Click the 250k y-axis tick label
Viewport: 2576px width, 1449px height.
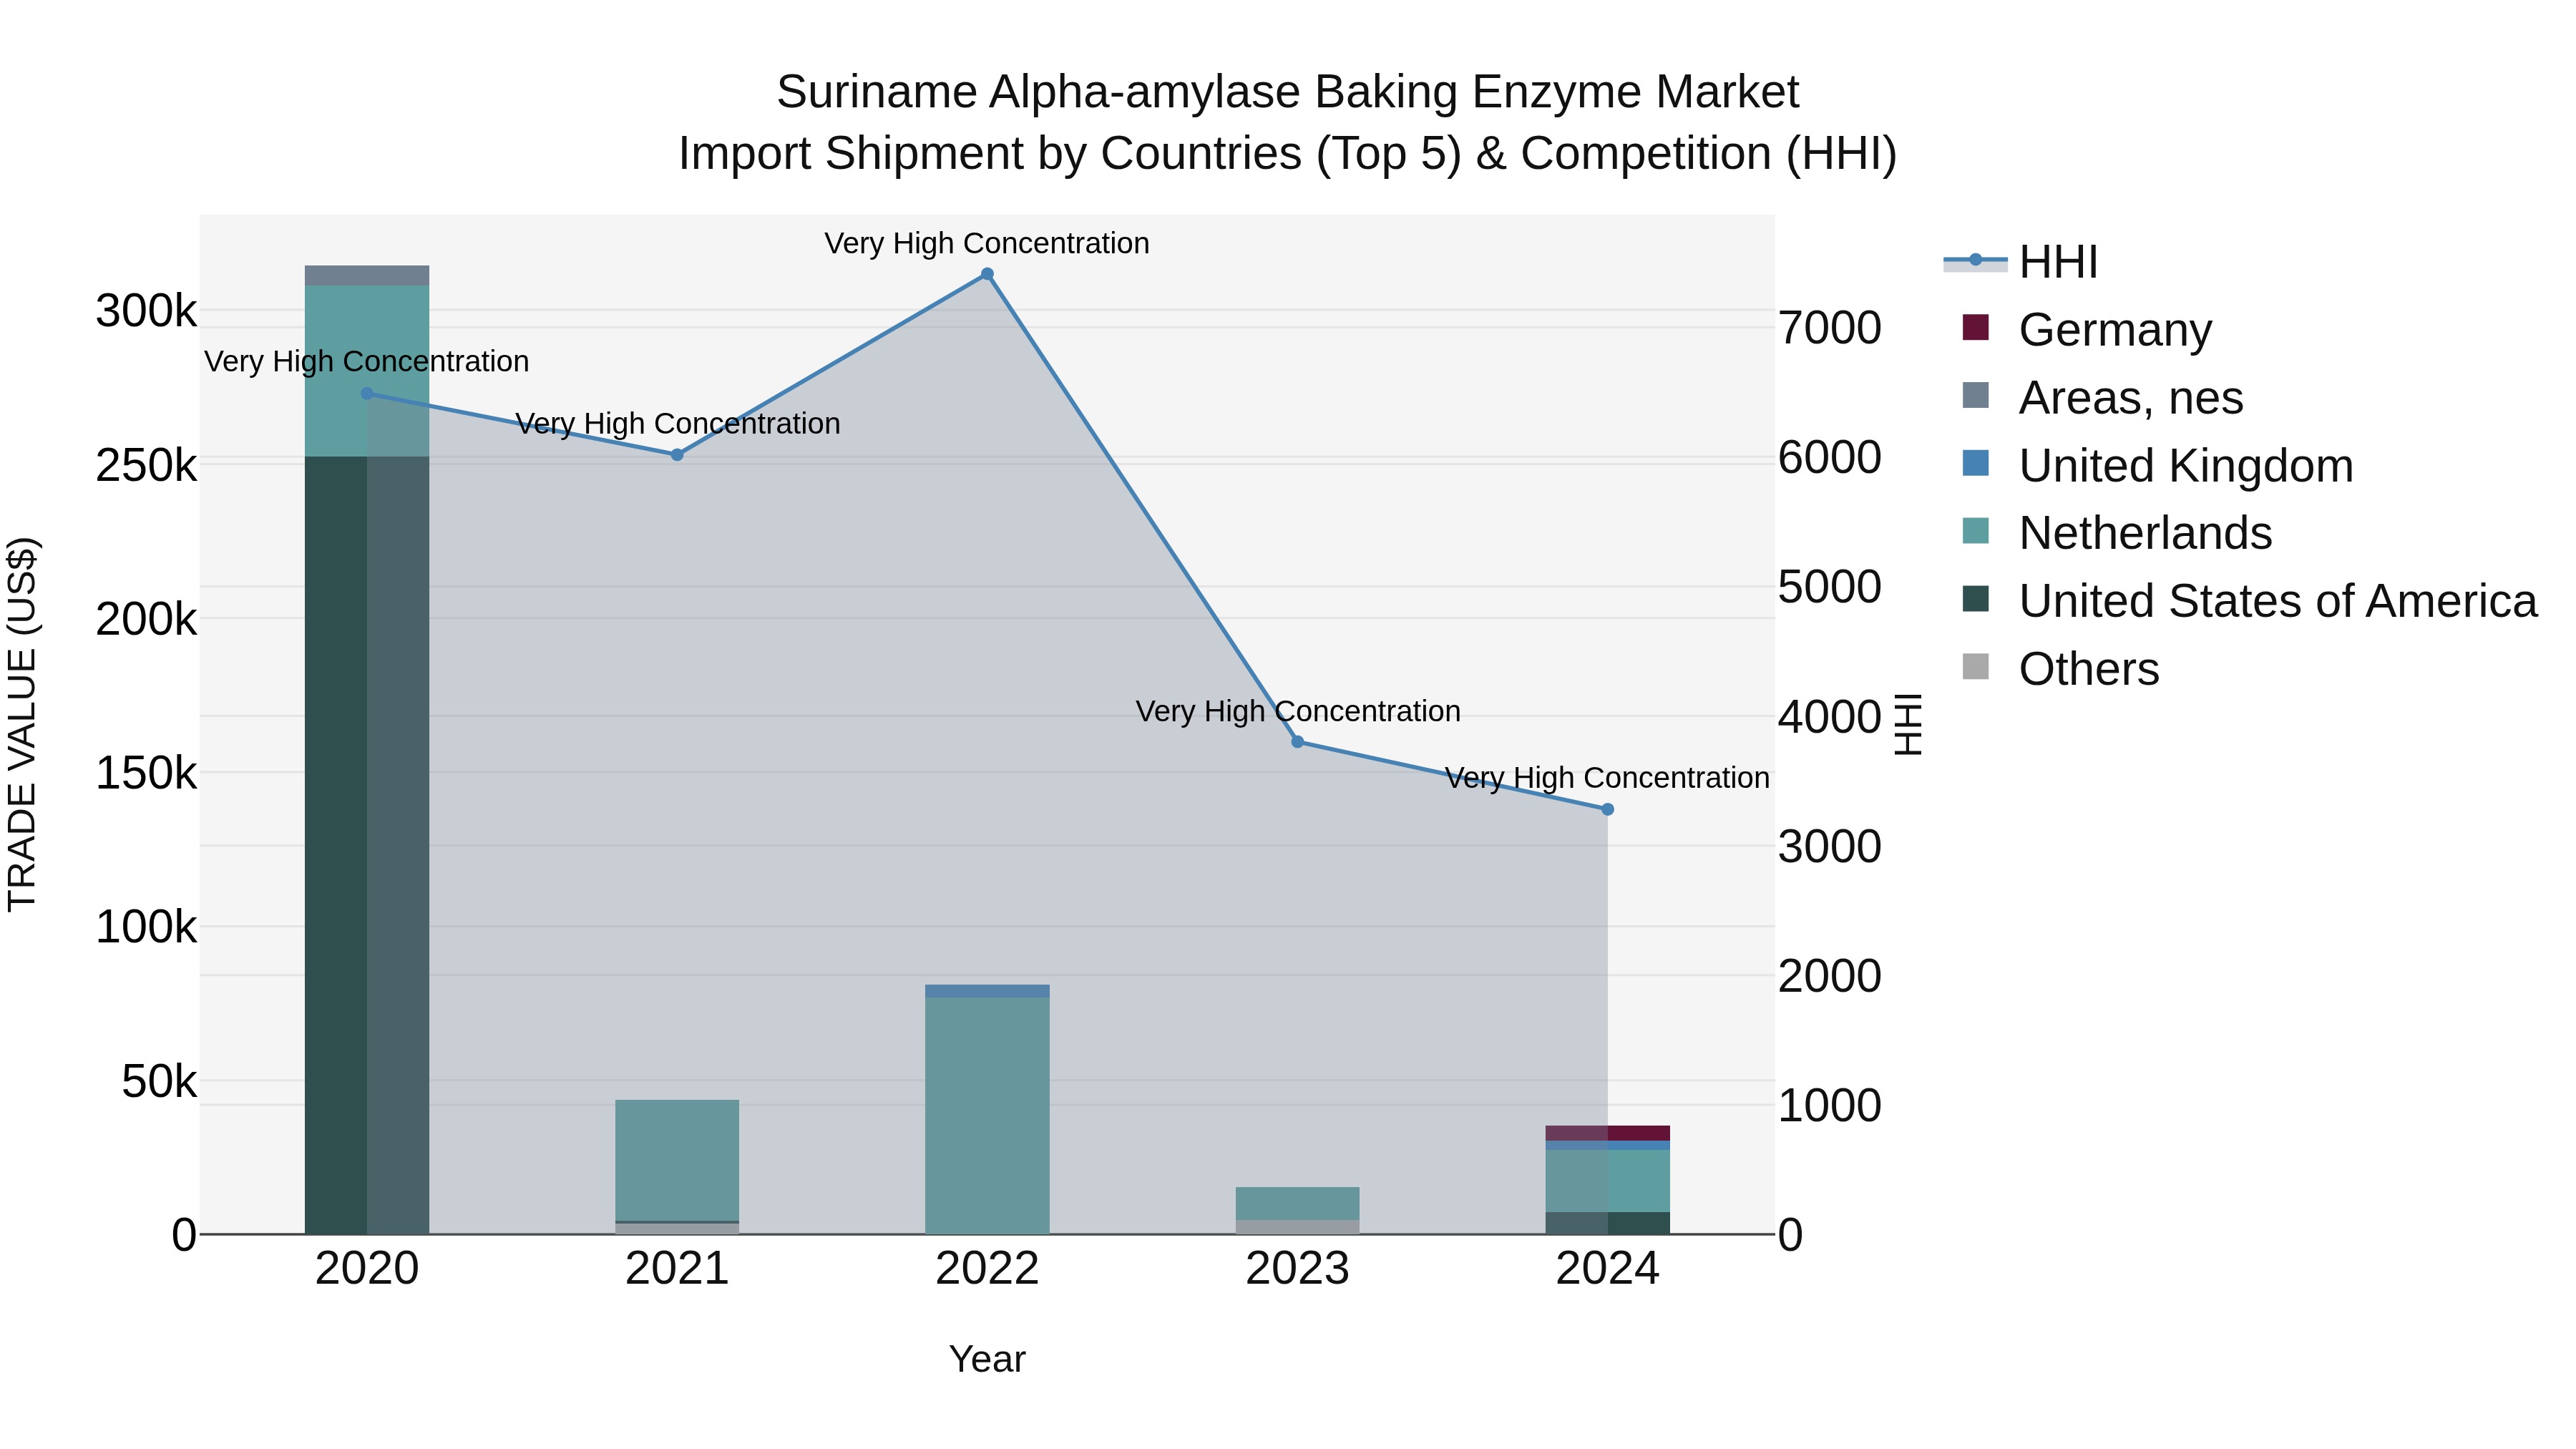click(x=146, y=465)
